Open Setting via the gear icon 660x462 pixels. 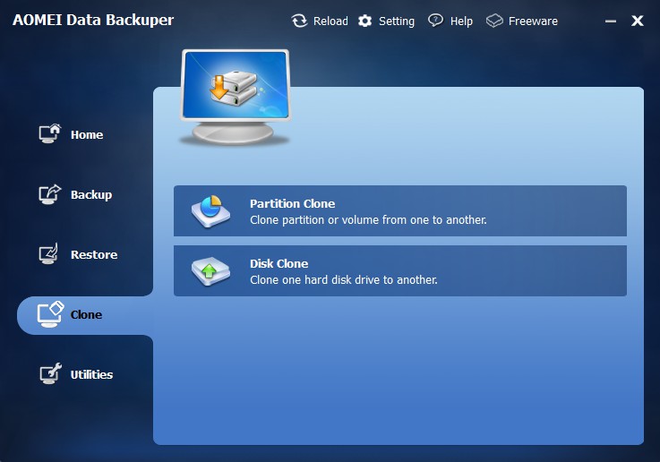tap(365, 21)
